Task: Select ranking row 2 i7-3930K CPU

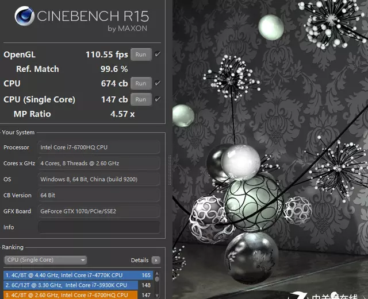Action: click(x=78, y=285)
